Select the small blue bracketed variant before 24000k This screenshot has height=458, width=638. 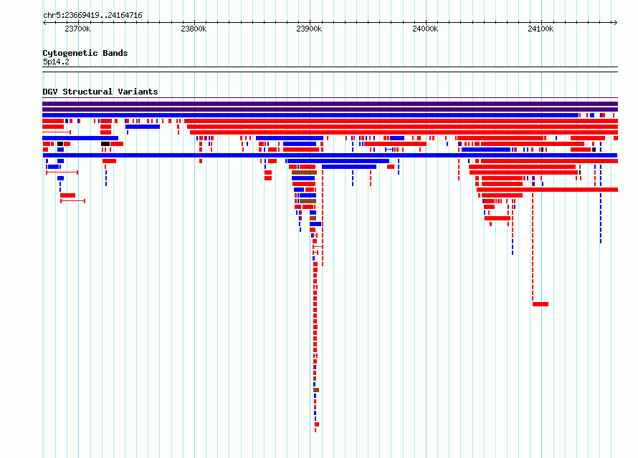click(389, 150)
